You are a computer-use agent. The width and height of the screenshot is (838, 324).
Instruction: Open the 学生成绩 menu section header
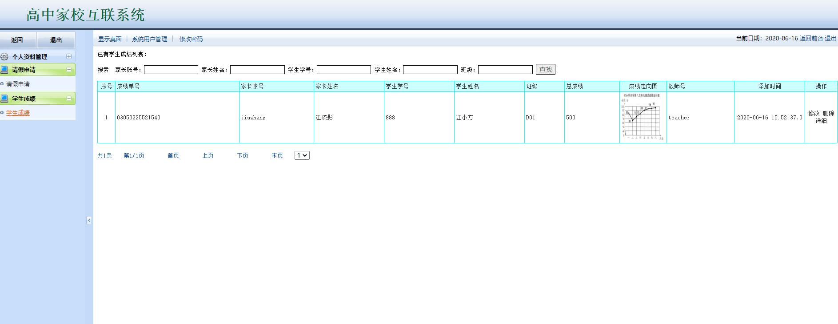38,99
